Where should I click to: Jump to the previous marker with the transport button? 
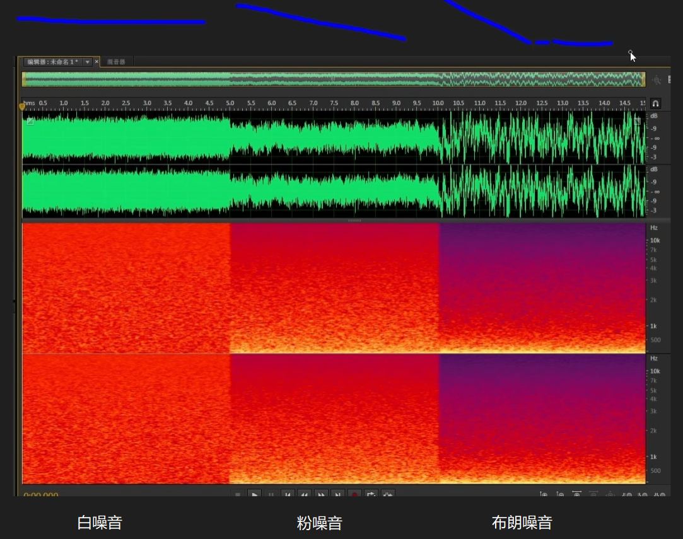click(x=288, y=495)
